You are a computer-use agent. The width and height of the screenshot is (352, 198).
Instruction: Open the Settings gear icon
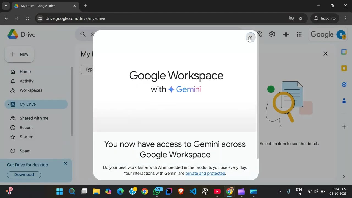coord(272,34)
